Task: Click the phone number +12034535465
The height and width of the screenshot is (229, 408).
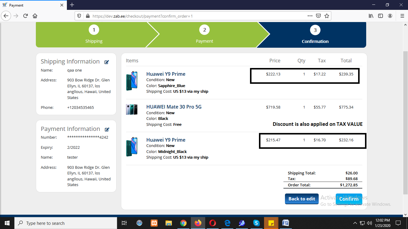Action: [x=80, y=107]
